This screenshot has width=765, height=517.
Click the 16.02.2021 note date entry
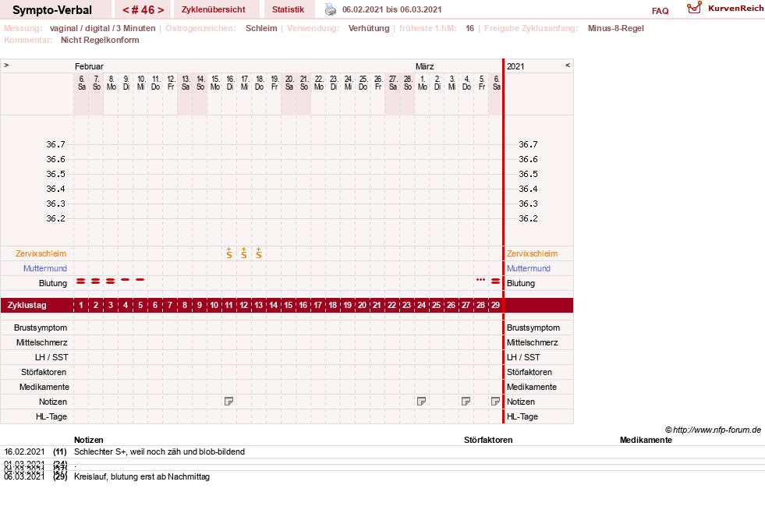(24, 451)
